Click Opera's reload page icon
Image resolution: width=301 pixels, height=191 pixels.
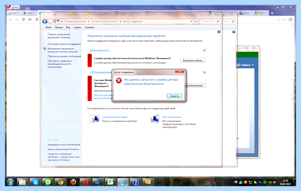point(23,19)
